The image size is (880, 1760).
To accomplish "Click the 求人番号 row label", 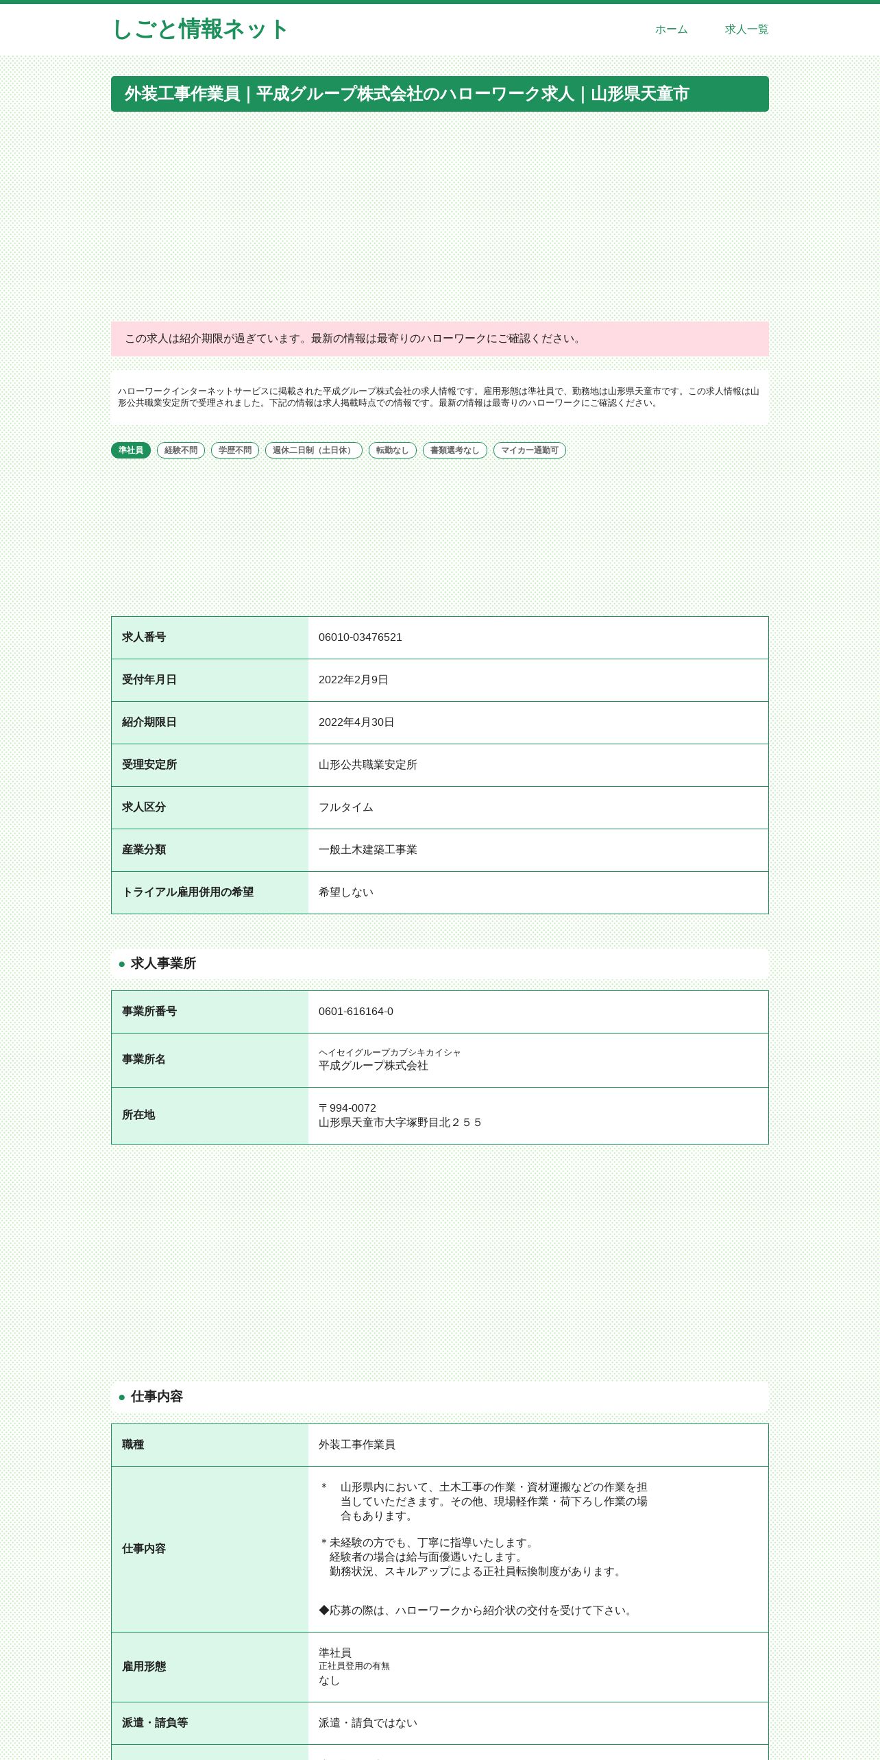I will click(x=144, y=637).
